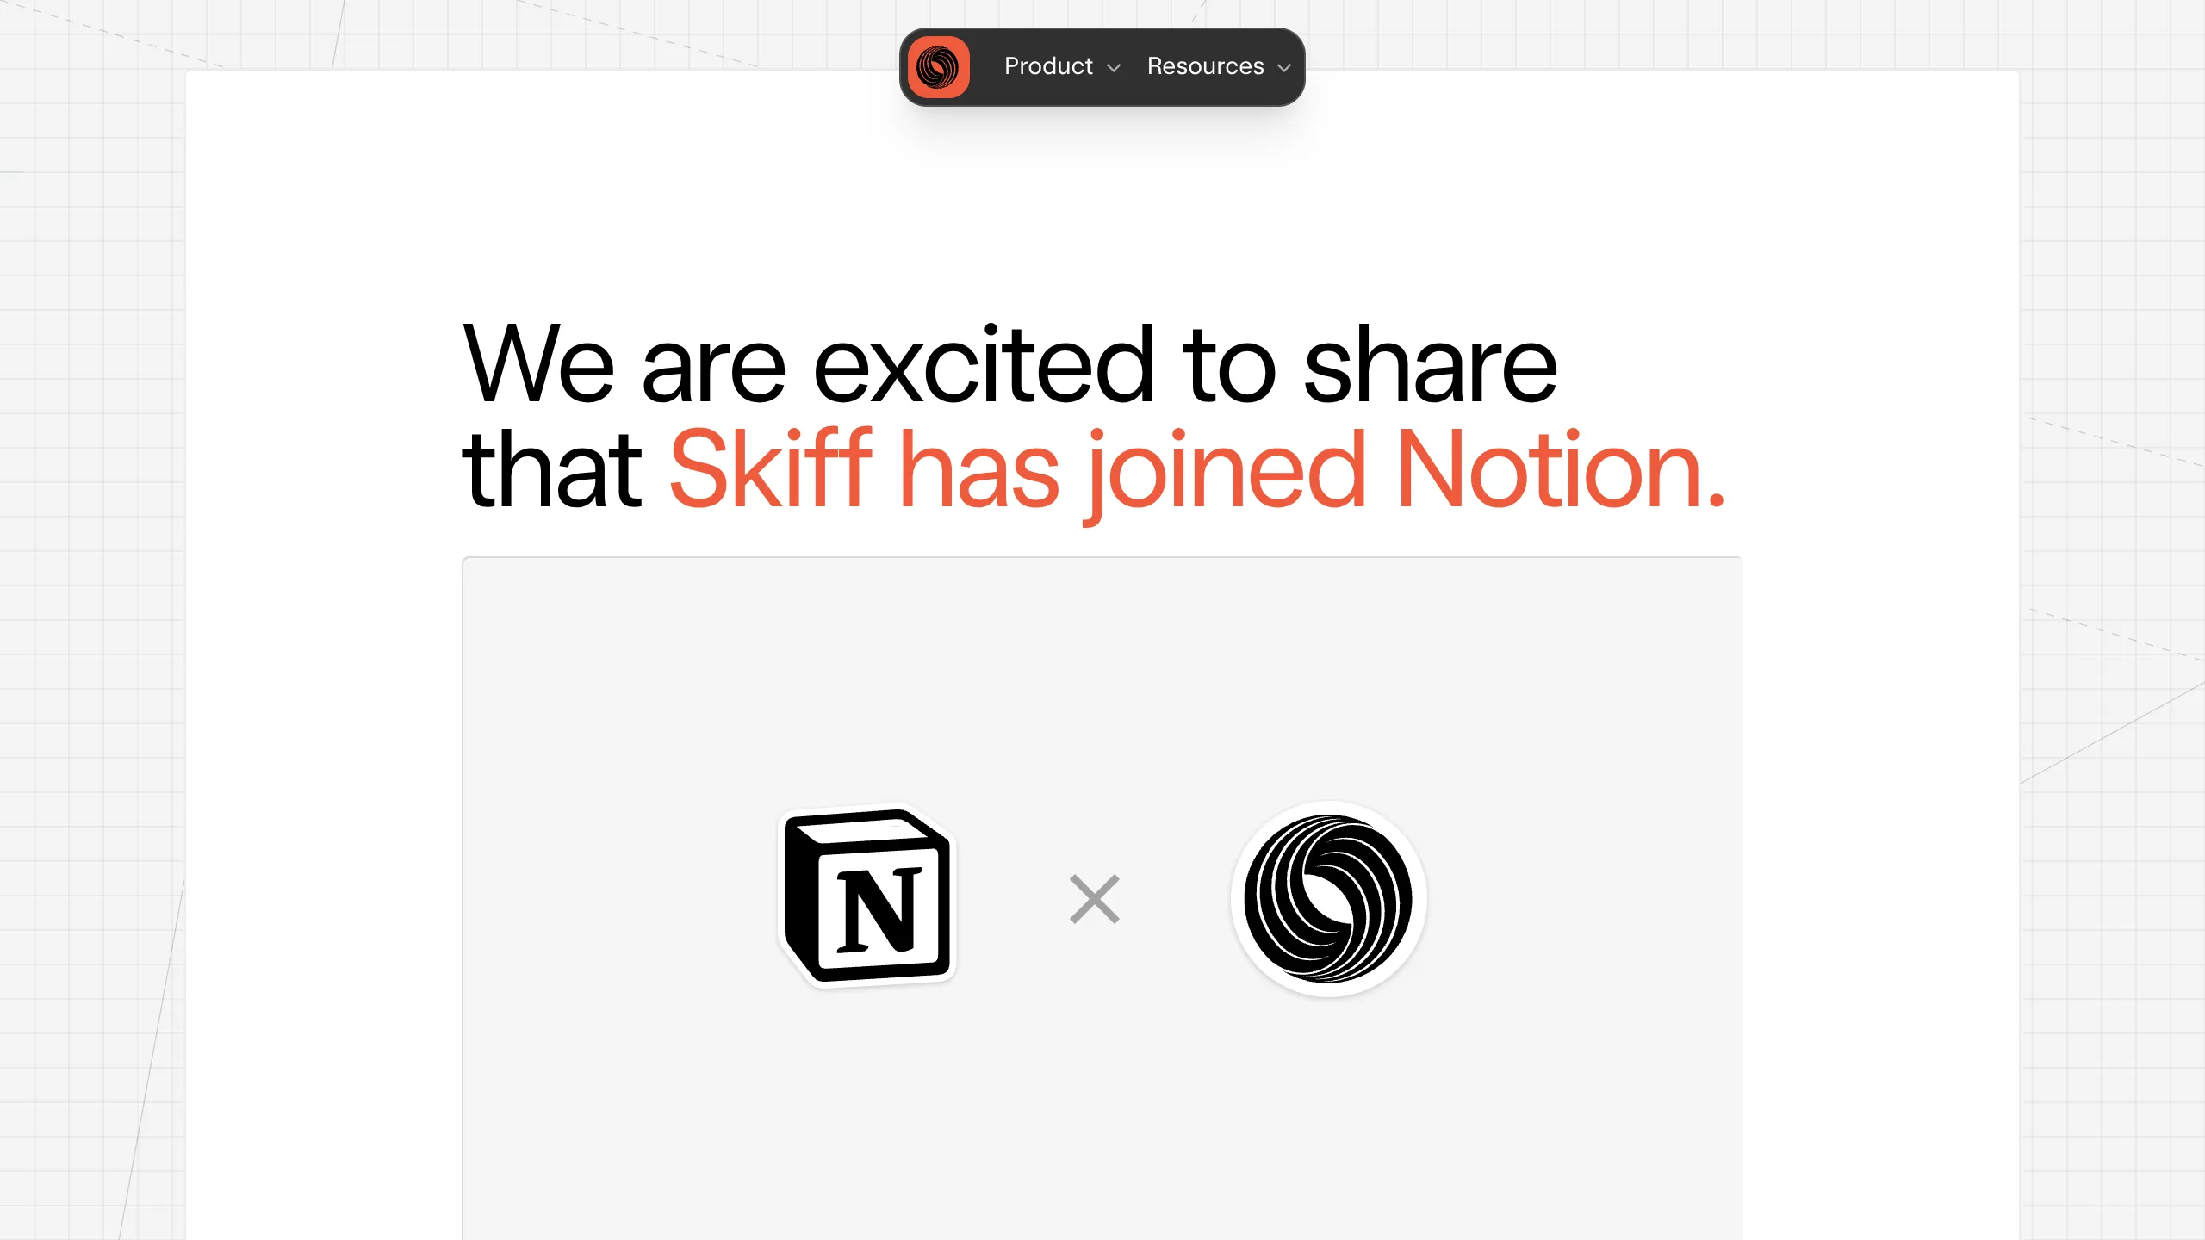Open the Resources menu label
2205x1240 pixels.
click(1205, 66)
